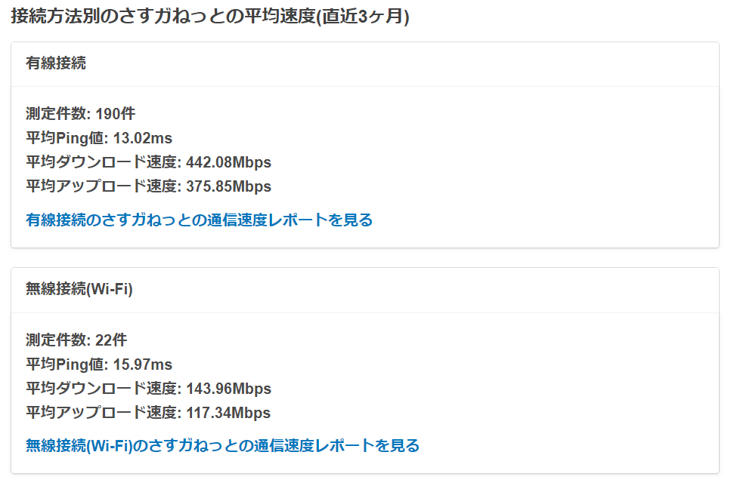This screenshot has width=731, height=489.
Task: Click the 平均Ping値 label in the Wi-Fi card
Action: pos(67,364)
